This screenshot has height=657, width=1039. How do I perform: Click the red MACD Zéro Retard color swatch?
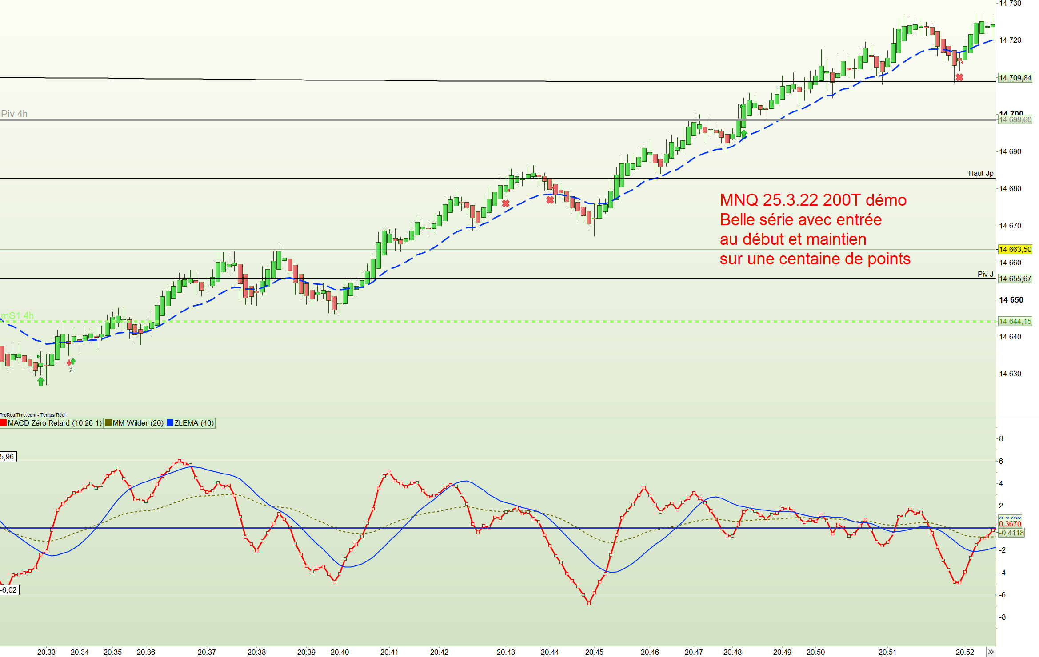tap(4, 423)
